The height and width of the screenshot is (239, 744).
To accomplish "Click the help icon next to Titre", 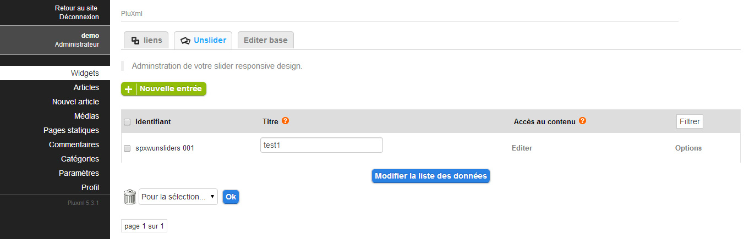I will (x=285, y=121).
